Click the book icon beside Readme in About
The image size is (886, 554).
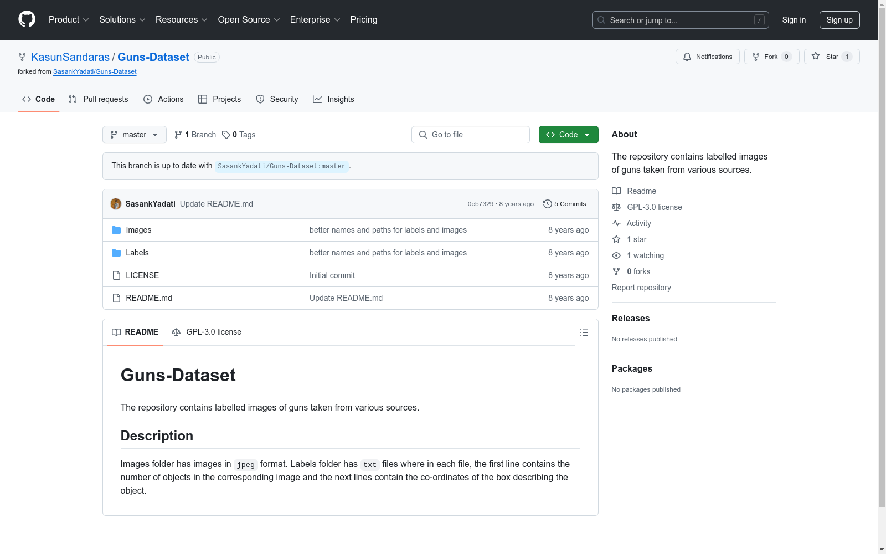[616, 191]
